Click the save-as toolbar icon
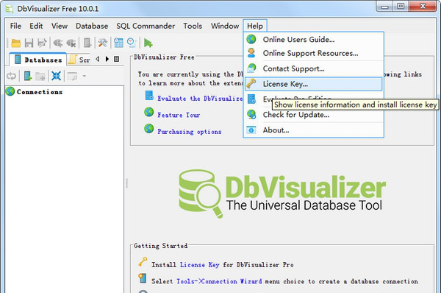 click(42, 43)
